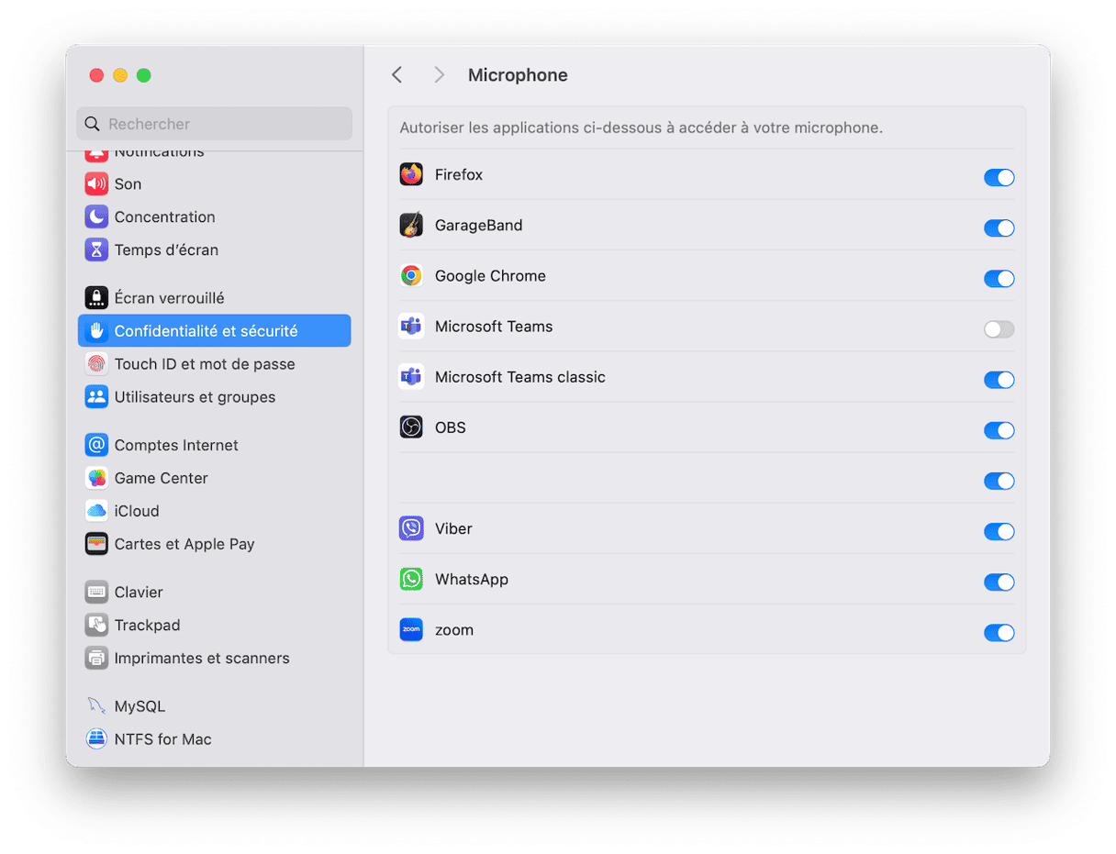
Task: Click the WhatsApp app icon
Action: (411, 580)
